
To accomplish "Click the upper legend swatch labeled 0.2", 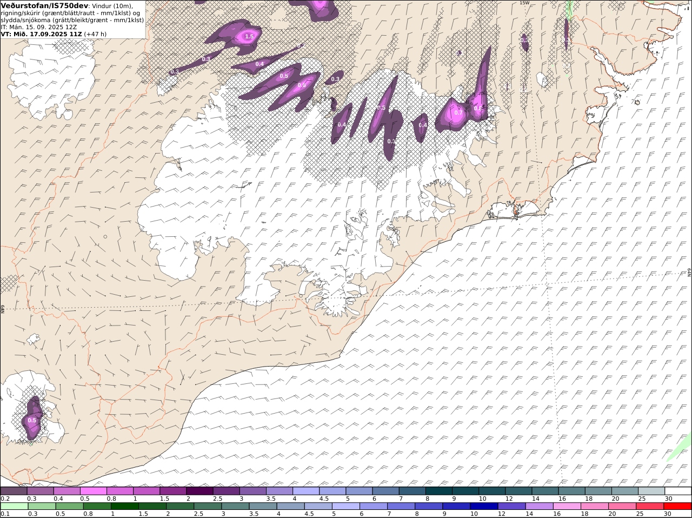I will coord(14,491).
